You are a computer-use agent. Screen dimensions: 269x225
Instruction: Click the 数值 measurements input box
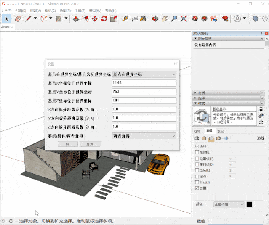pyautogui.click(x=235, y=221)
